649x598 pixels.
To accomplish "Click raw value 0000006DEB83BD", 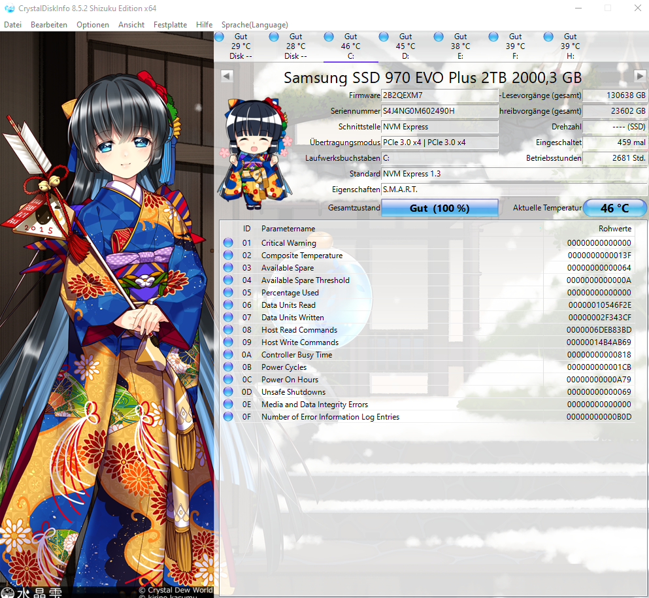I will click(599, 330).
